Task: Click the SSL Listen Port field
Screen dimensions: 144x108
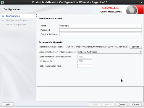Action: coord(85,61)
